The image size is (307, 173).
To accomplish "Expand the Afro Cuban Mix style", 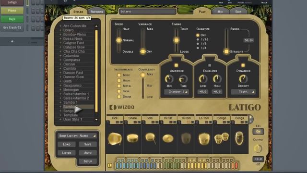I will coord(60,26).
